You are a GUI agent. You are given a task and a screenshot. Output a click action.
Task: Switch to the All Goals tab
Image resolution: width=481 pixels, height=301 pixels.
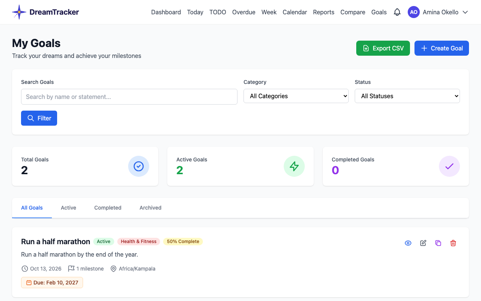pyautogui.click(x=32, y=208)
